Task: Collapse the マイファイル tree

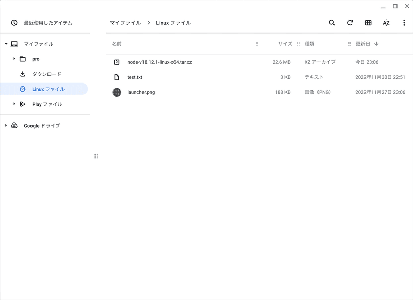Action: click(6, 44)
